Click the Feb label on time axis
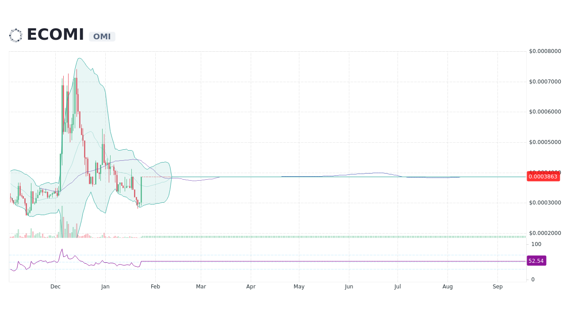Viewport: 566px width, 318px height. (155, 287)
